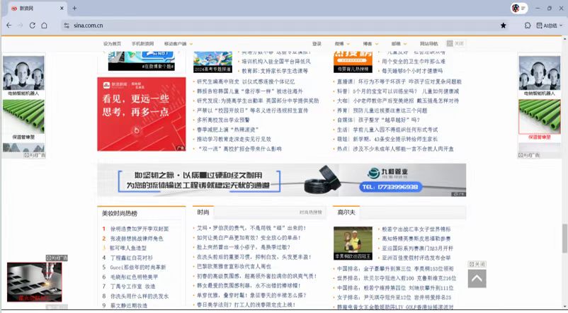Go back using the browser back arrow
The image size is (568, 313).
tap(9, 25)
